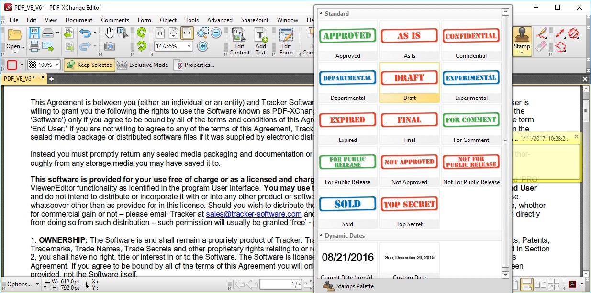Switch to the PDF_VE_V6 document tab
The image size is (591, 293).
22,78
